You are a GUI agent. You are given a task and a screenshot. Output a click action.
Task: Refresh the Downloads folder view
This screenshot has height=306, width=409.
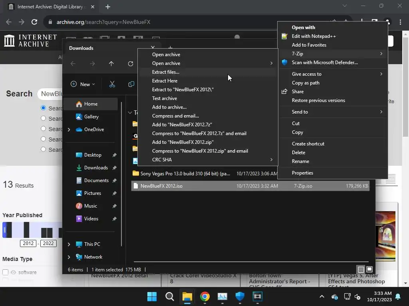[x=131, y=64]
